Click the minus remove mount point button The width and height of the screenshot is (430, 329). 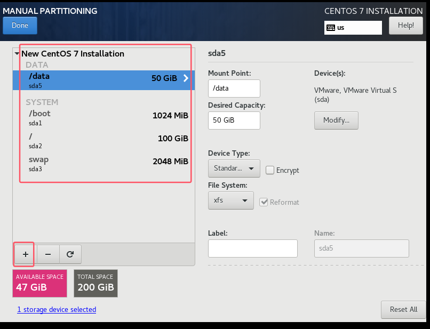[x=48, y=254]
